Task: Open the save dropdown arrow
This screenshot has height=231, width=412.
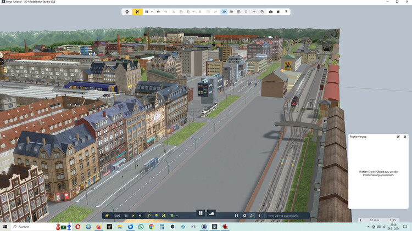Action: coord(152,12)
